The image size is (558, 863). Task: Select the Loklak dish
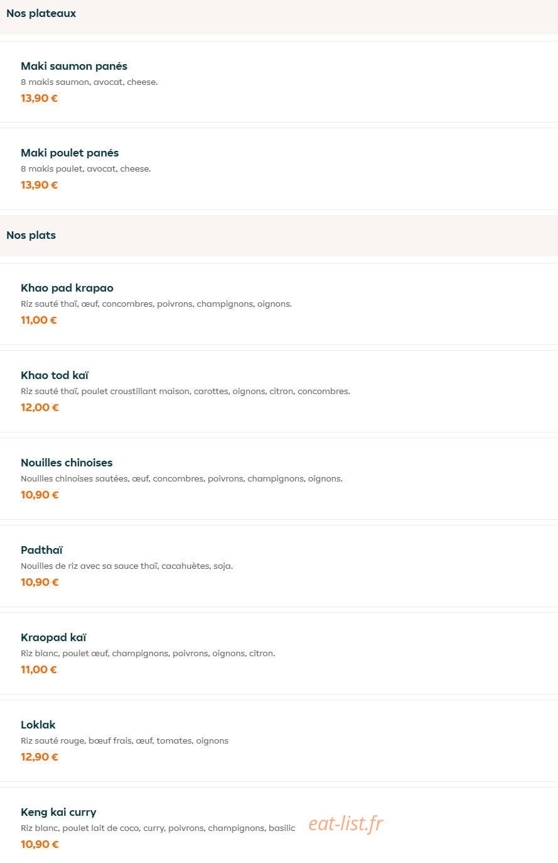coord(279,740)
